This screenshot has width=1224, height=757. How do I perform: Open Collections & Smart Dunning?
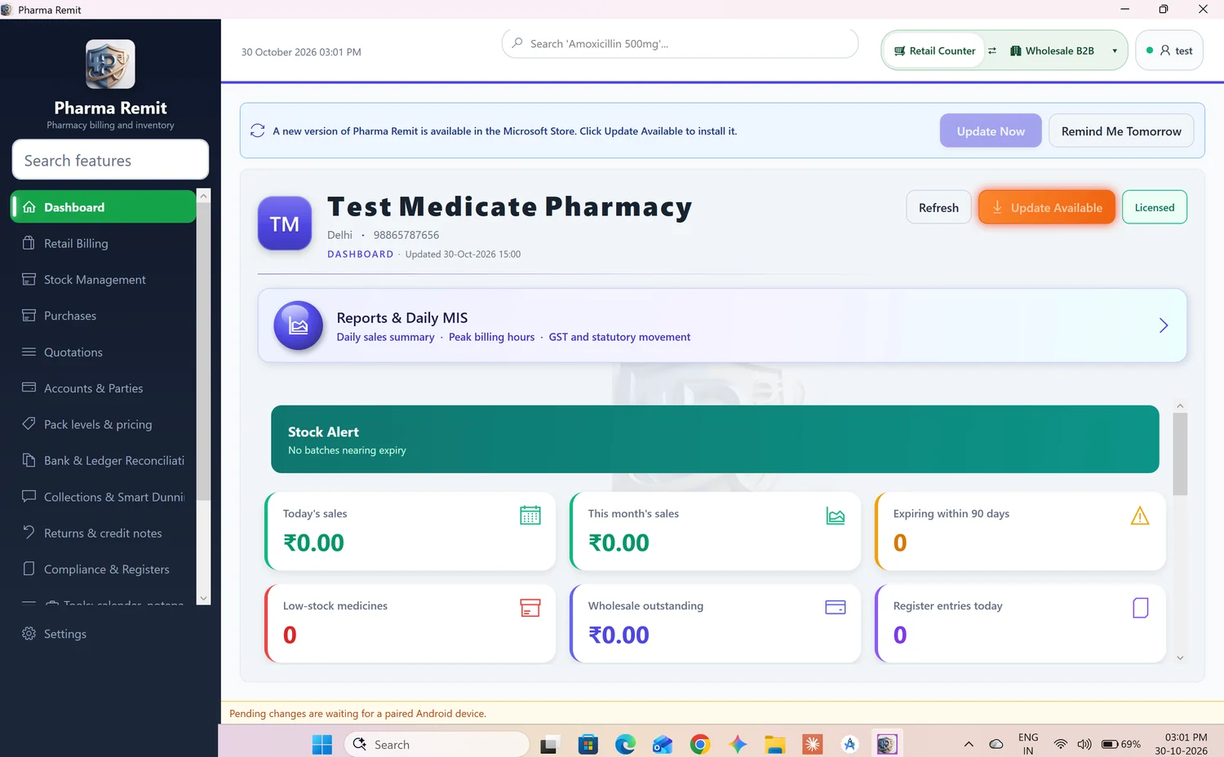[x=103, y=497]
